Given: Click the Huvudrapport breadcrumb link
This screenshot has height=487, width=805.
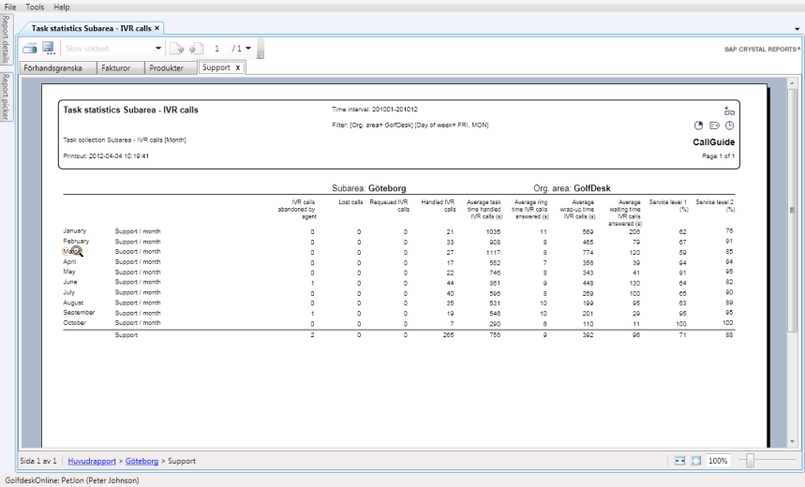Looking at the screenshot, I should (x=92, y=461).
